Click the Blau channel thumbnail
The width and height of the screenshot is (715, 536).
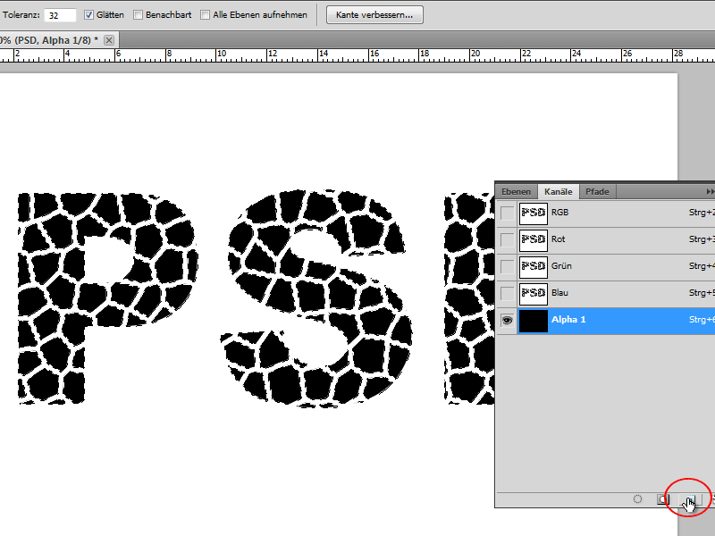(533, 294)
